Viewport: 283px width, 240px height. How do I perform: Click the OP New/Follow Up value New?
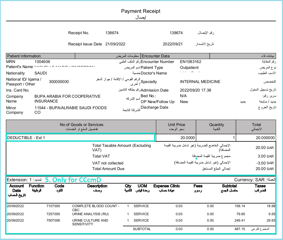[184, 102]
